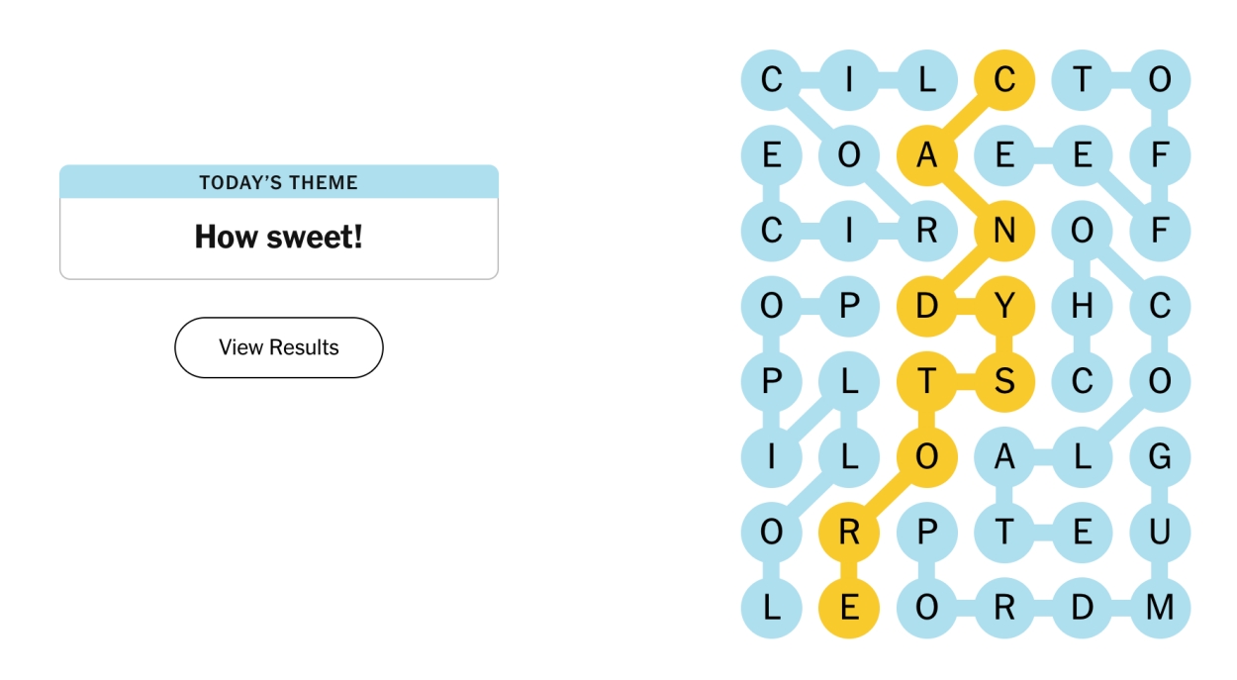Select the yellow O below T
This screenshot has width=1237, height=680.
tap(925, 458)
